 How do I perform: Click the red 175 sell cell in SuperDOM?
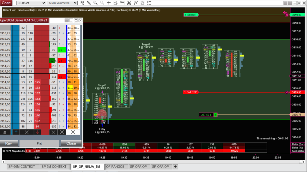tap(37, 82)
